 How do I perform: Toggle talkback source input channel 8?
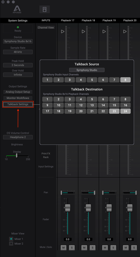tap(125, 80)
